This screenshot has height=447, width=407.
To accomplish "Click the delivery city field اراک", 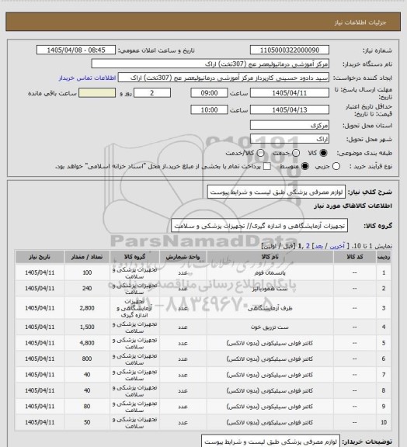I will pyautogui.click(x=290, y=139).
